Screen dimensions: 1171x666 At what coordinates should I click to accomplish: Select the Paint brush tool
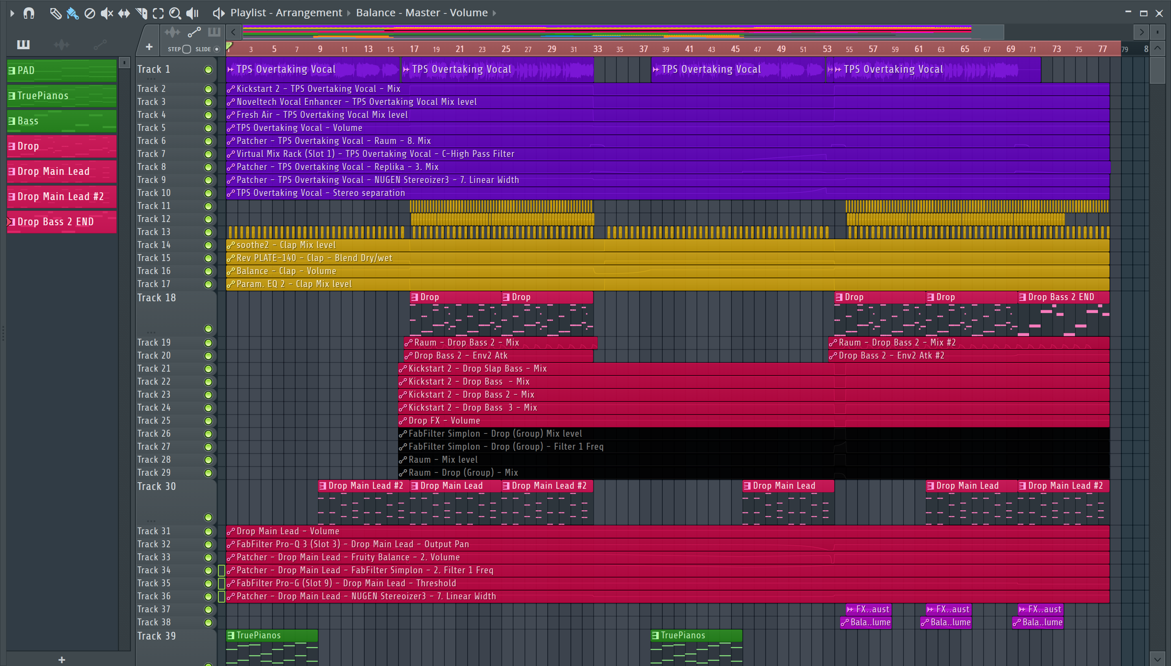point(72,13)
